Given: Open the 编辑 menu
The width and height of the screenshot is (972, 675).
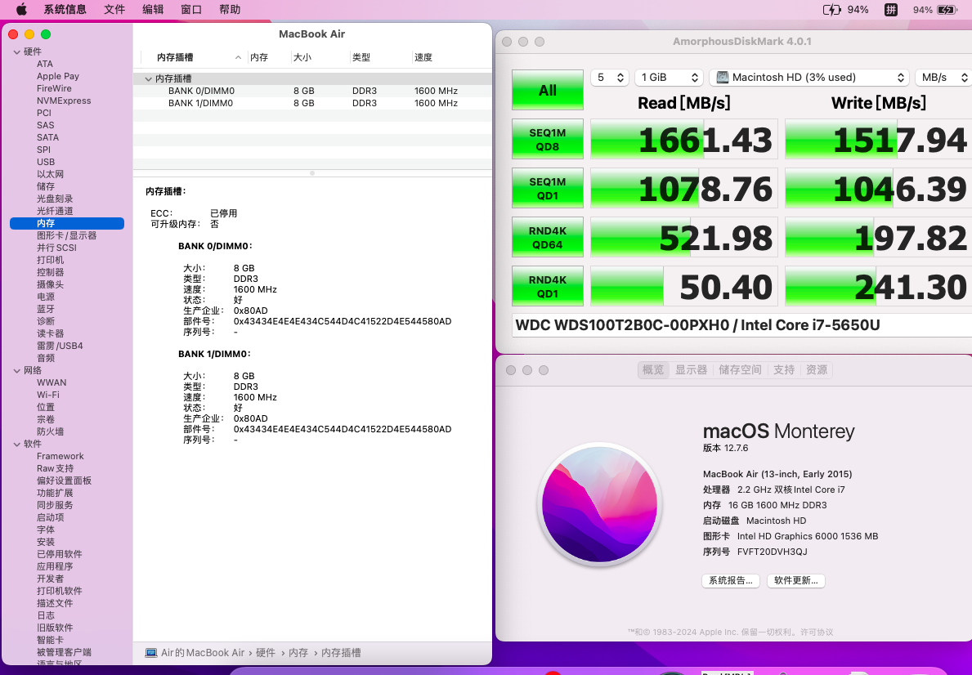Looking at the screenshot, I should [153, 9].
